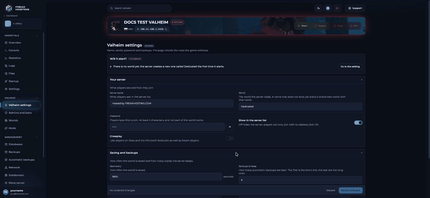Open Automatic backups
The height and width of the screenshot is (198, 430).
click(21, 160)
